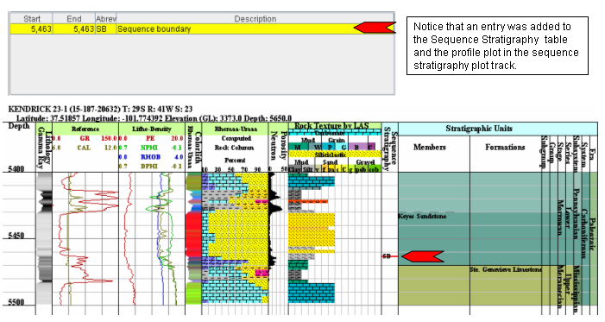Click the teal Mud M carbonate swatch
605x322 pixels.
click(x=298, y=147)
